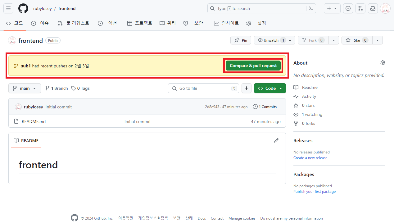This screenshot has height=223, width=394.
Task: Expand the green Code dropdown
Action: [270, 88]
